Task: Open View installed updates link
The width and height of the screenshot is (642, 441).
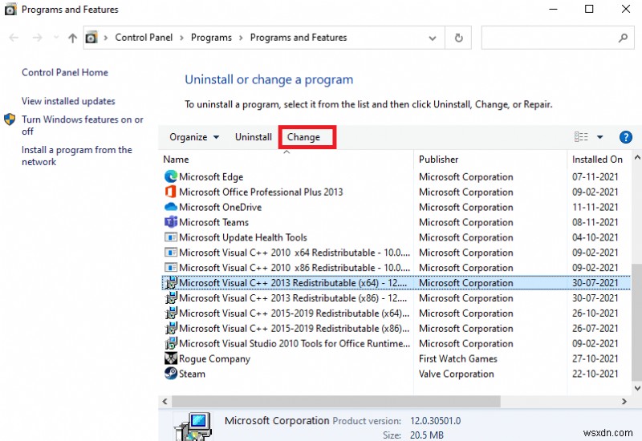Action: (68, 101)
